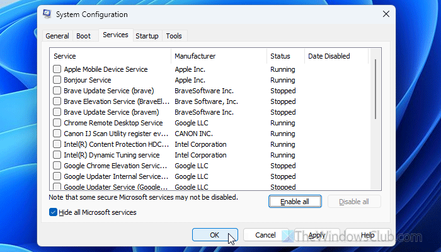
Task: Tick the Brave Update Service (brave) checkbox
Action: (x=57, y=91)
